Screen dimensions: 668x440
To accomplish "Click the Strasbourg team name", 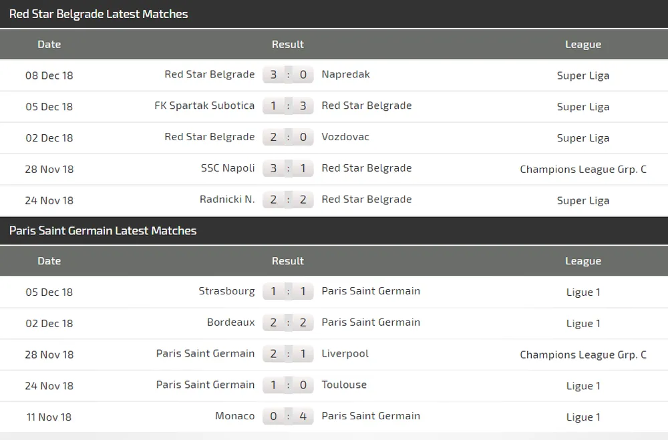I will (x=226, y=291).
